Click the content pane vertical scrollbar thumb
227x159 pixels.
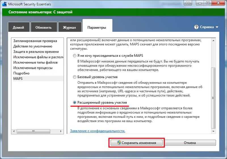213,98
